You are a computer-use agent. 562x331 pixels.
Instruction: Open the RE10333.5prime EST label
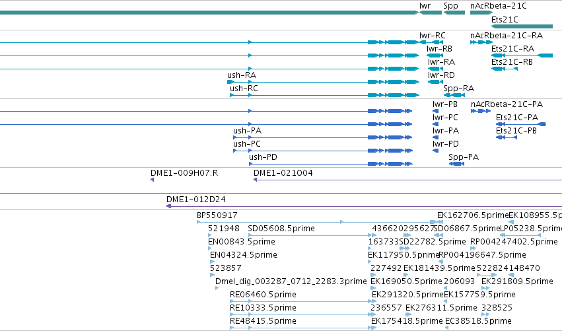coord(263,308)
